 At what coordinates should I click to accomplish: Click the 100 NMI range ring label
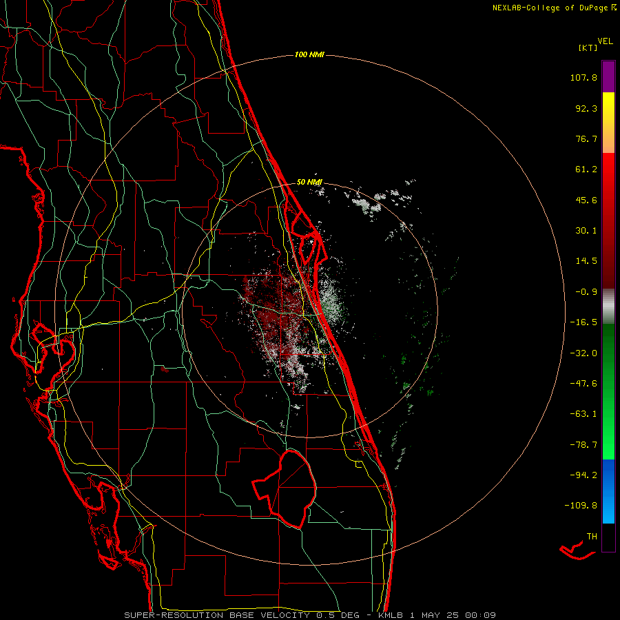coord(309,54)
